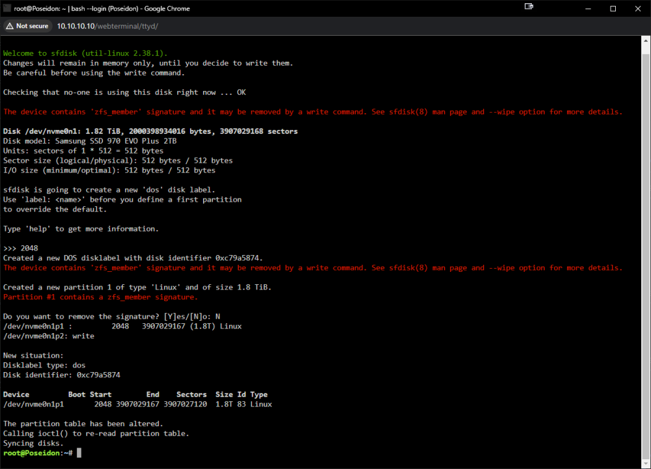
Task: Click the 'Sectors' column header
Action: pos(191,394)
